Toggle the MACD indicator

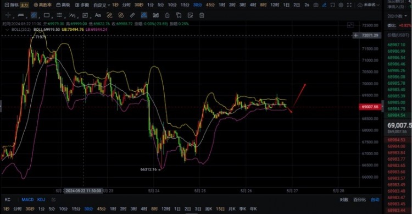point(27,200)
